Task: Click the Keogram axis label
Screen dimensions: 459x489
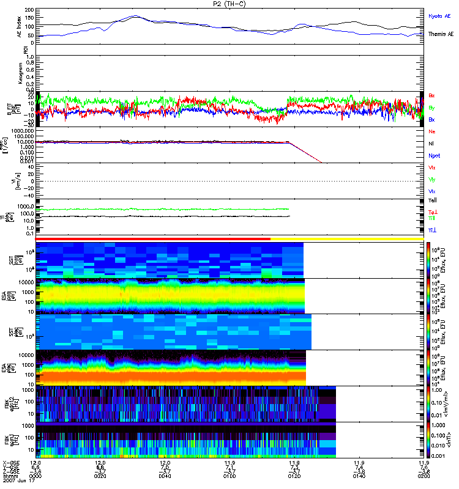Action: point(20,73)
